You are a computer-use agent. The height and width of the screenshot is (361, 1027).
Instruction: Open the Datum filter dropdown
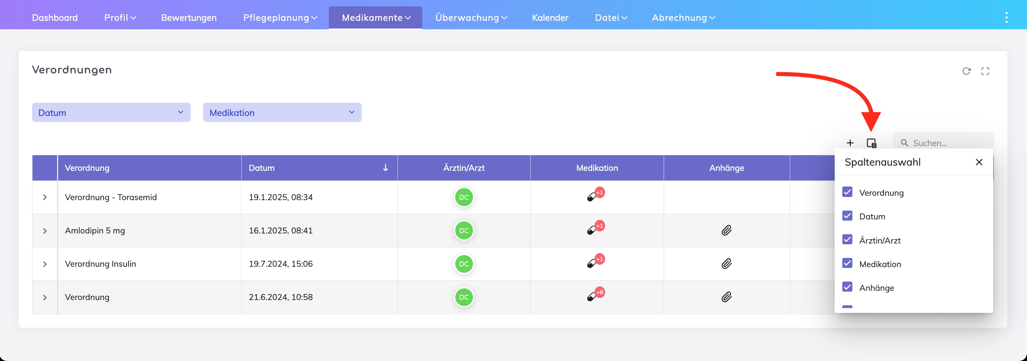click(111, 112)
